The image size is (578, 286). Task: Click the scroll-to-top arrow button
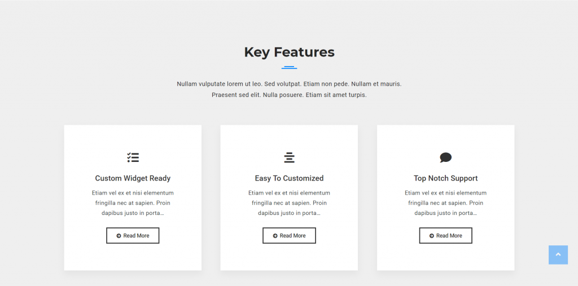point(558,254)
